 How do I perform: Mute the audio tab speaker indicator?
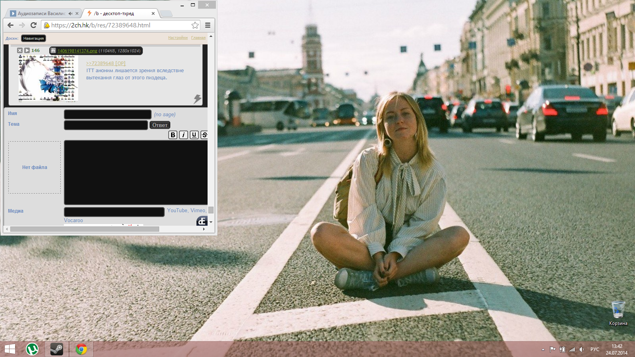[x=70, y=13]
